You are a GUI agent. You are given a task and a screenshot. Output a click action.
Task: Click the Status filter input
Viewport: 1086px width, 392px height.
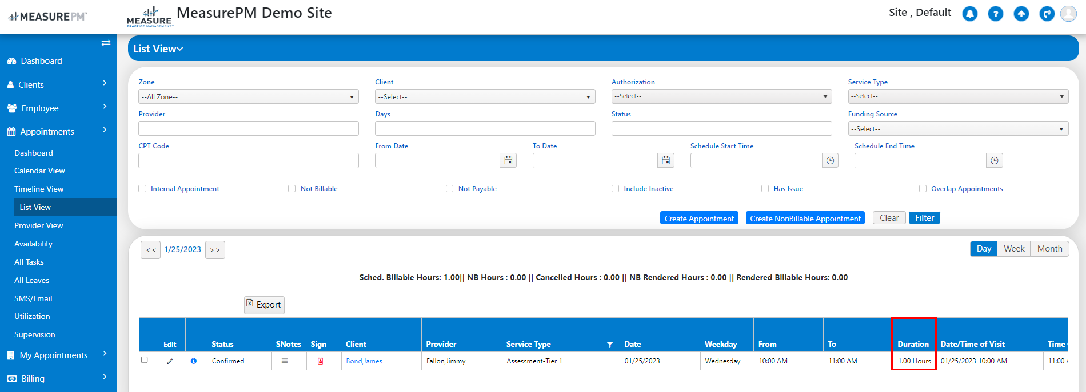[x=722, y=128]
